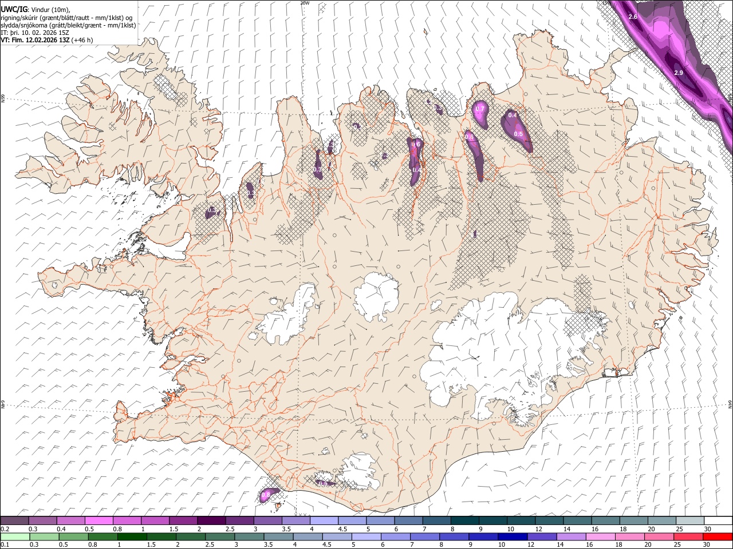Click the '12' label in the lower legend
This screenshot has height=549, width=733.
pos(530,544)
